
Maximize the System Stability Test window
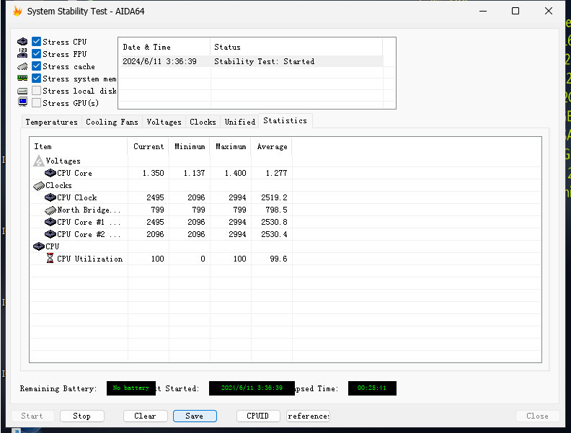coord(515,11)
